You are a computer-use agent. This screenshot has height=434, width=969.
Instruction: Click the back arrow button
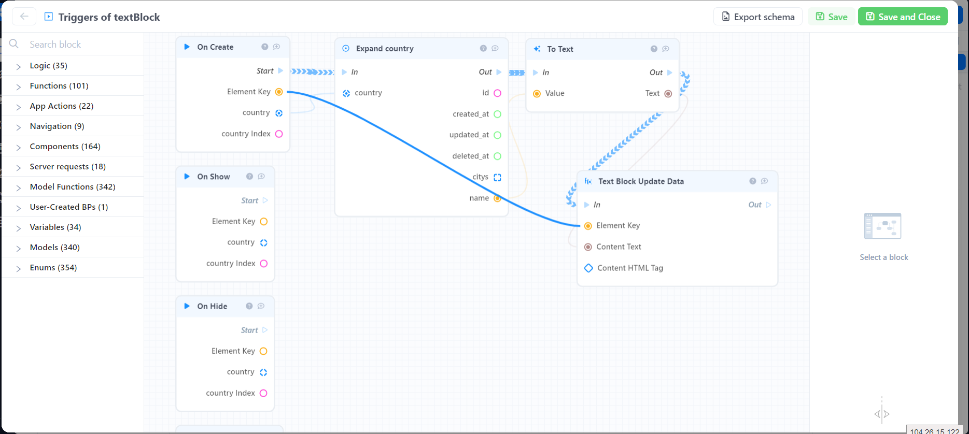24,17
